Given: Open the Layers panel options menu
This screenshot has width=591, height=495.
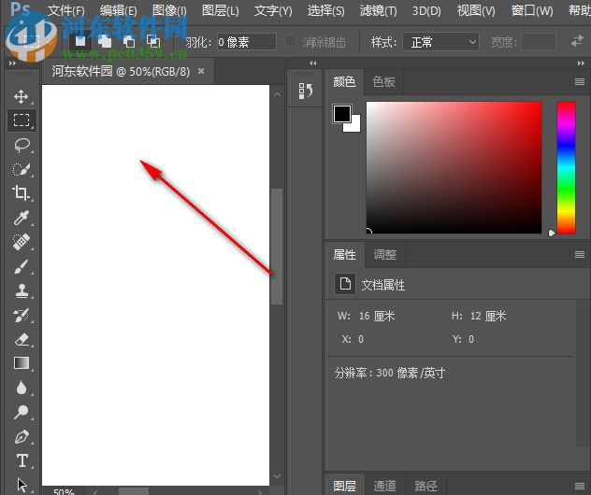Looking at the screenshot, I should (580, 486).
